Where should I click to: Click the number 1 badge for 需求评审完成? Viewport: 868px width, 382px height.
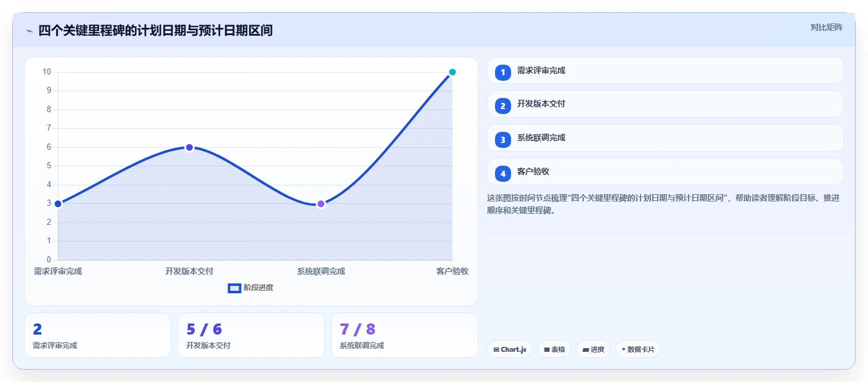click(503, 72)
